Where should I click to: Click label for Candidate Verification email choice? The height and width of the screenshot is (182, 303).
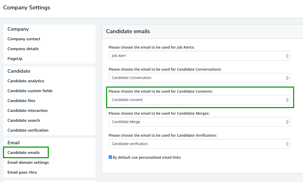[x=163, y=135]
